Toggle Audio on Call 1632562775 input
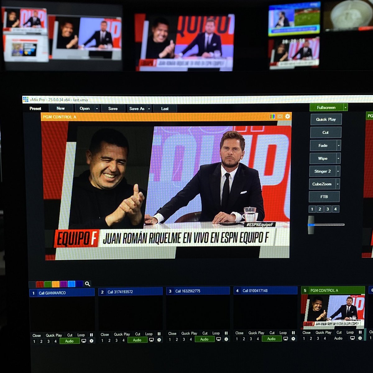 [204, 339]
